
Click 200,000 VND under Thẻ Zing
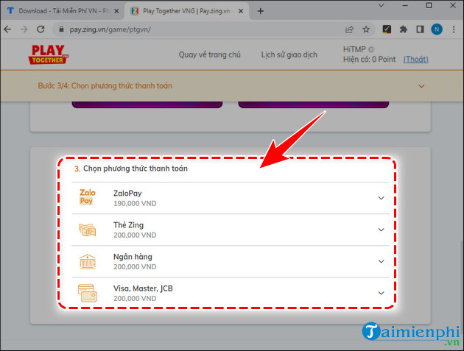135,235
